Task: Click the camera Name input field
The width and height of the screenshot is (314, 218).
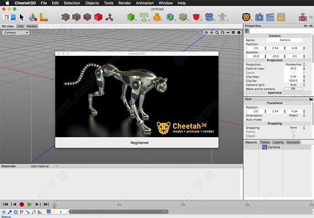Action: pos(285,40)
